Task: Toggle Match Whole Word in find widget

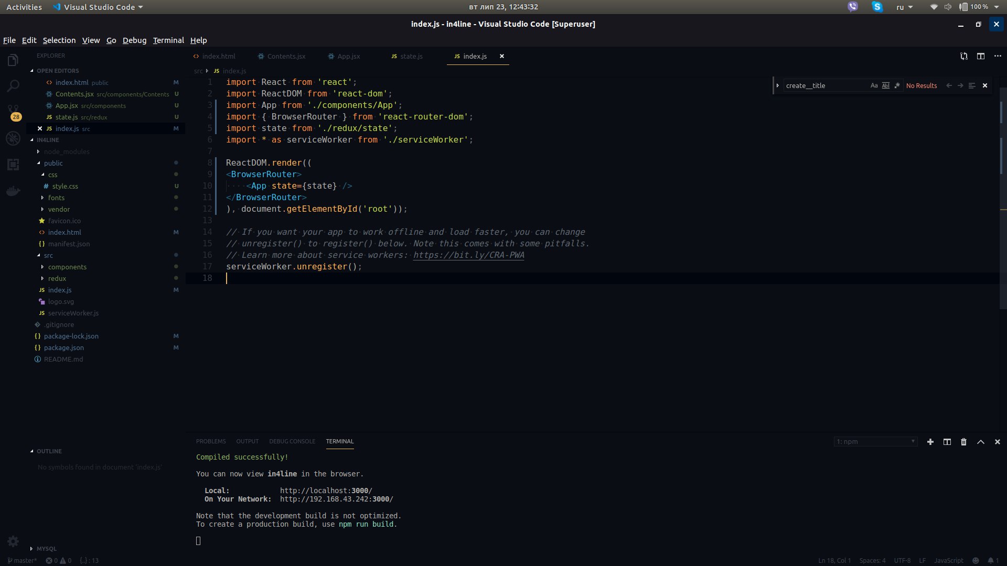Action: [885, 85]
